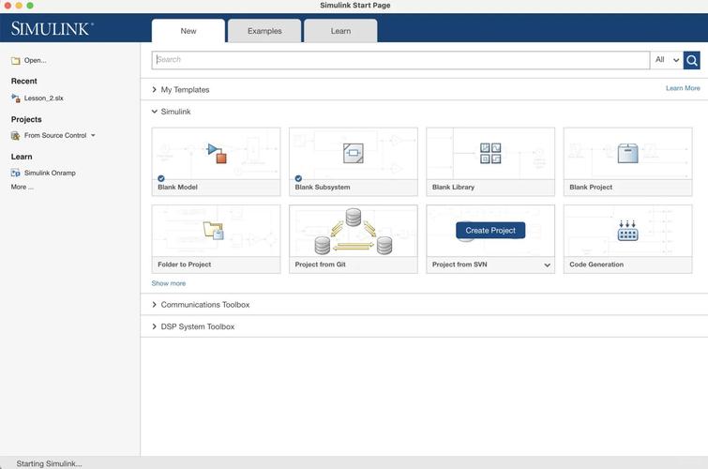Follow the Learn More link
Viewport: 708px width, 469px height.
click(x=683, y=88)
